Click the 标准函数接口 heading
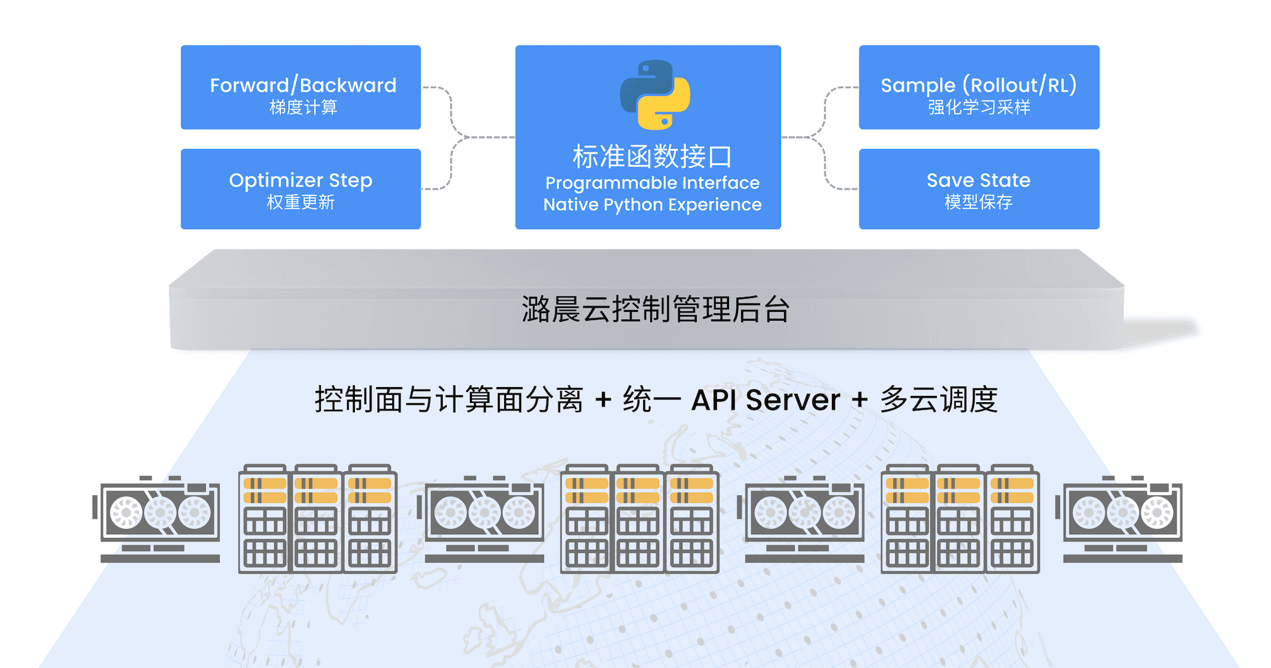 [x=651, y=157]
